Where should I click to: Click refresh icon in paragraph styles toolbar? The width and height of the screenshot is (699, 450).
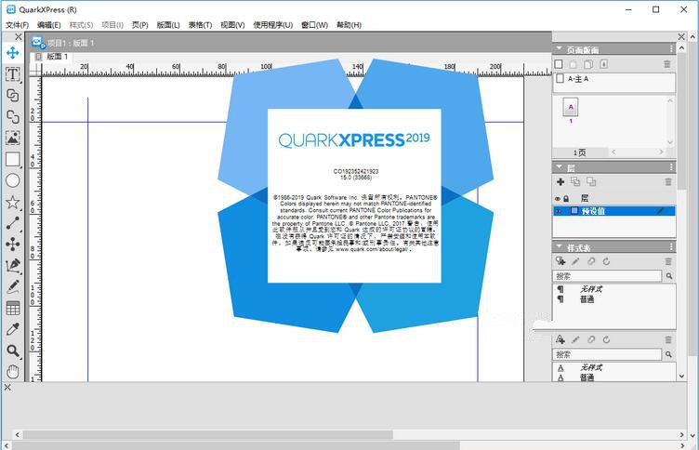(x=606, y=262)
